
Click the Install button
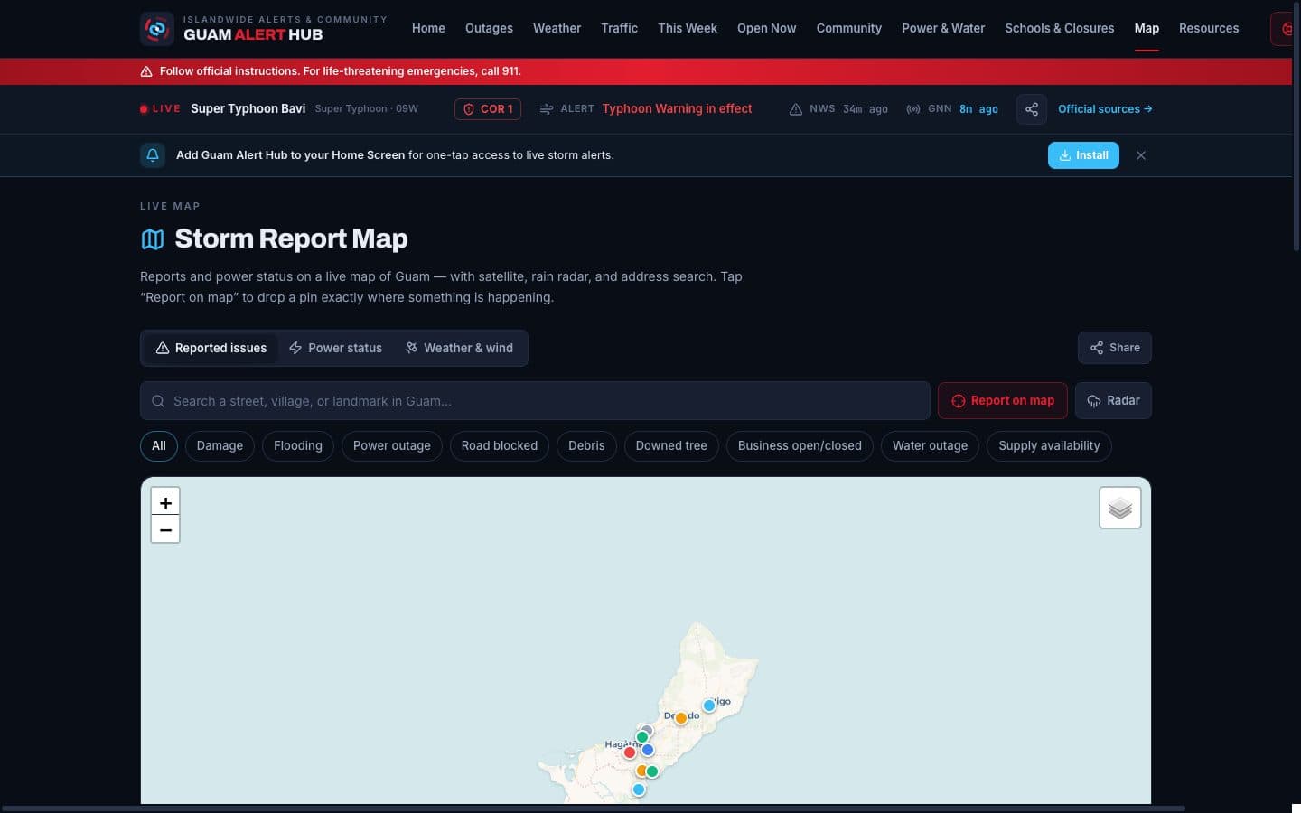click(x=1083, y=155)
